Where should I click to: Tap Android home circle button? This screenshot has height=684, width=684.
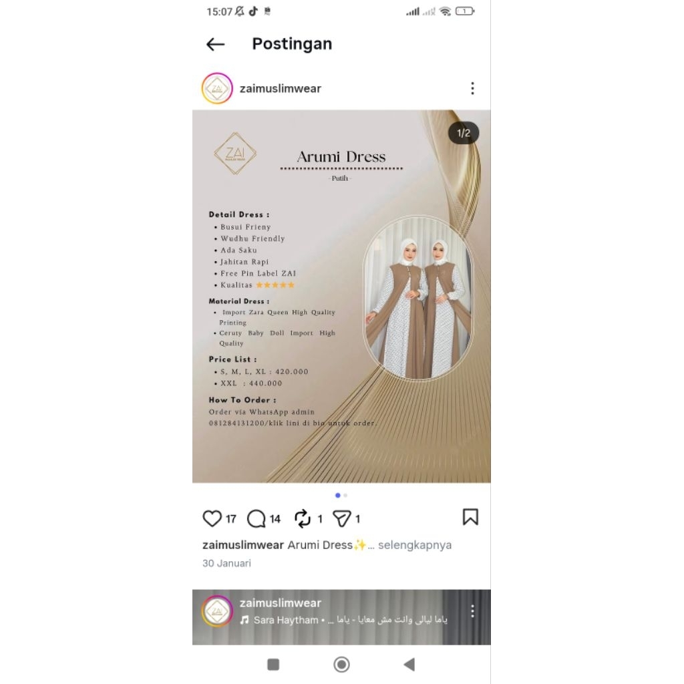pos(341,665)
